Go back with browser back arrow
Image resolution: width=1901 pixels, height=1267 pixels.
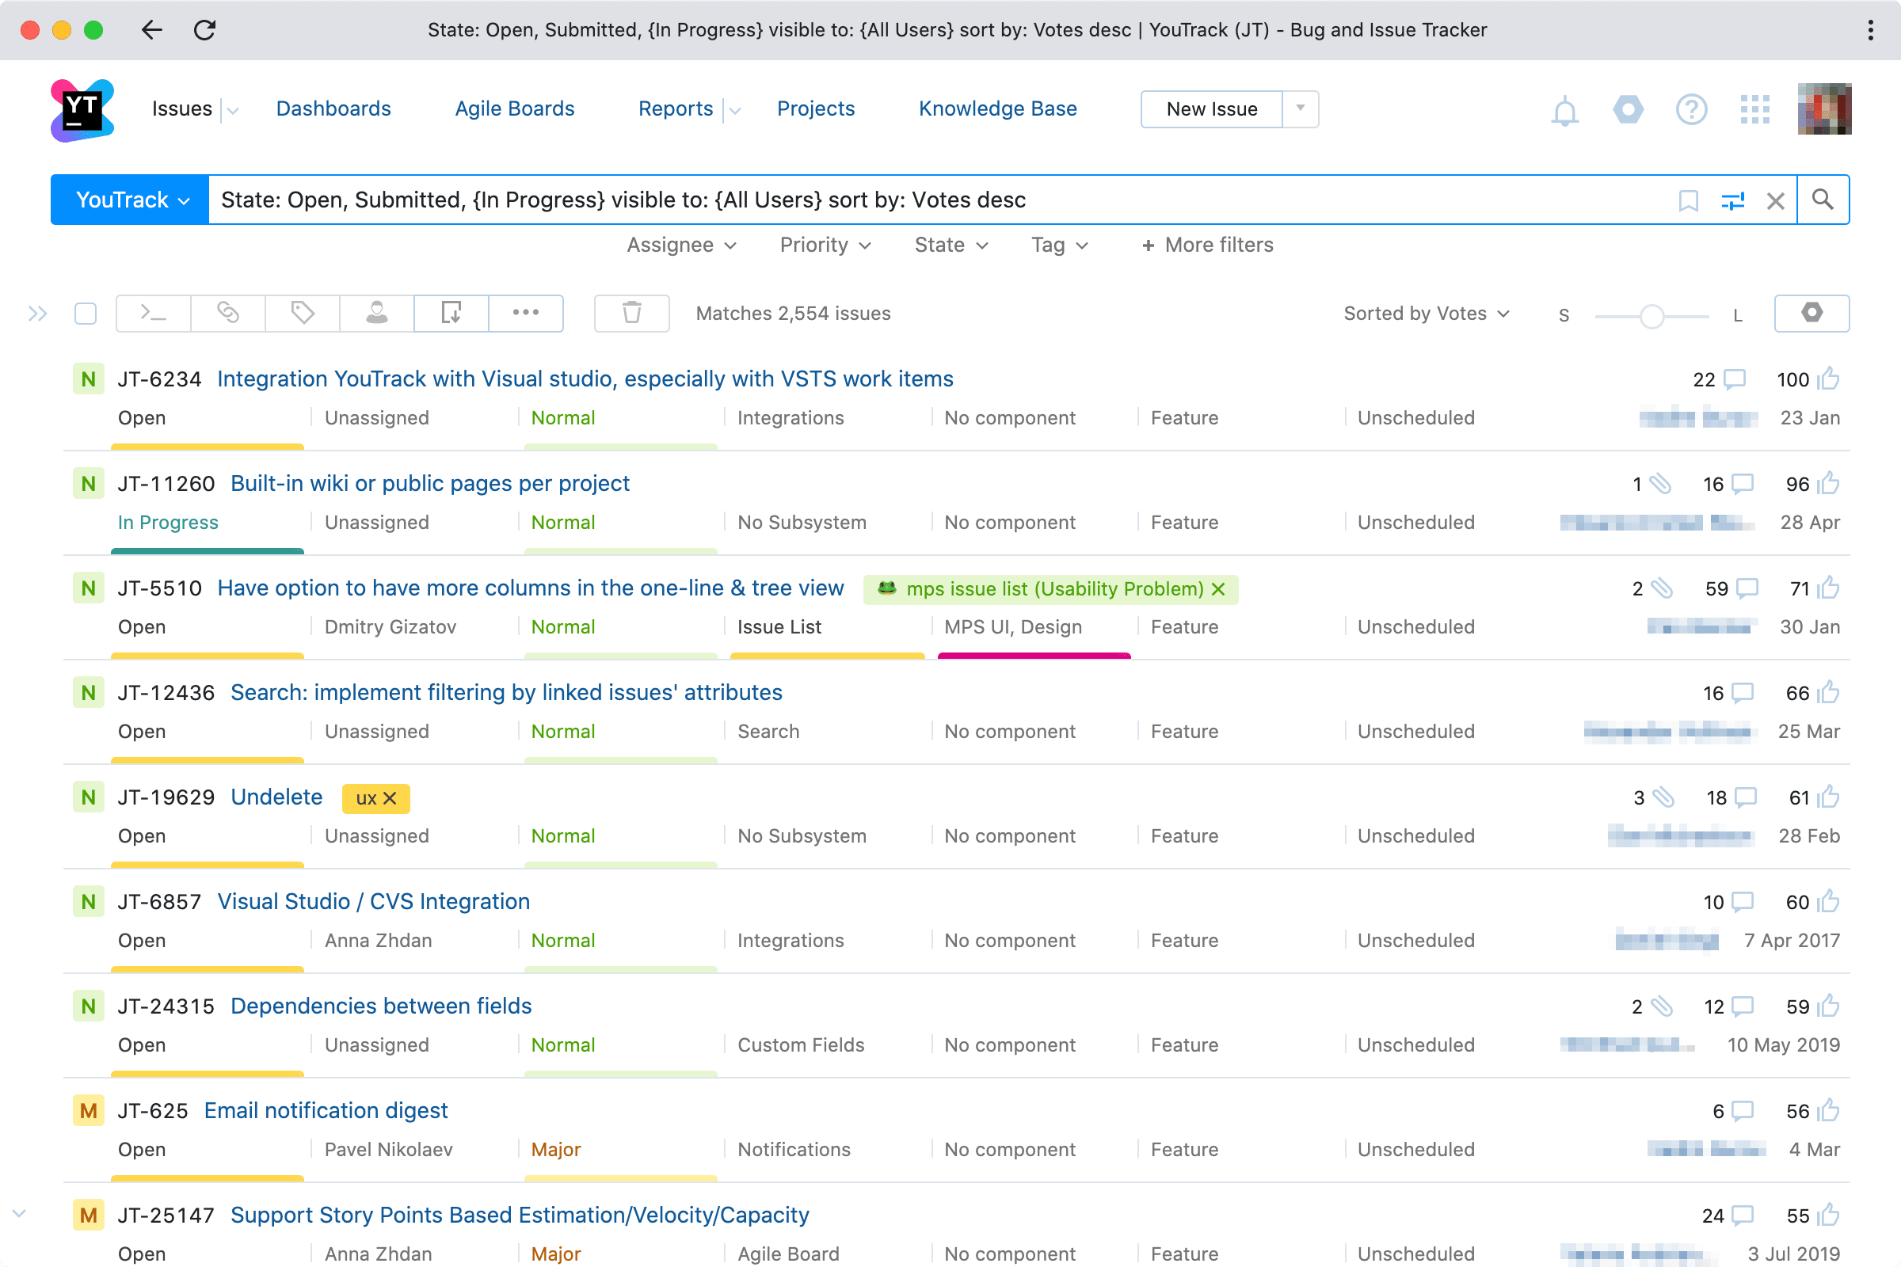[151, 30]
